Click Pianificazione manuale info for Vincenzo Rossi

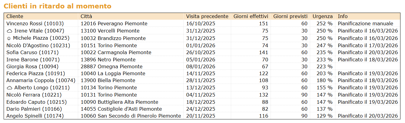pos(365,23)
